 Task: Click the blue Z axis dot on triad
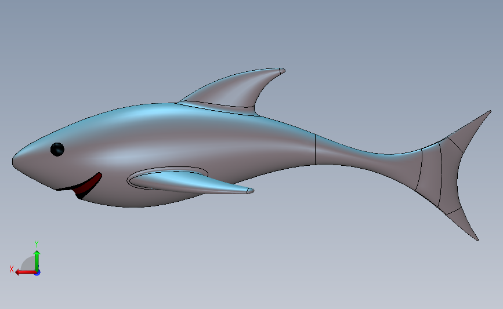(38, 273)
